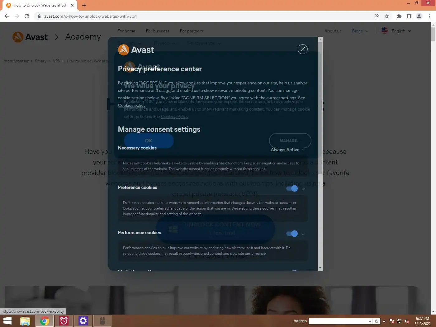Screen dimensions: 436x327
Task: Go to the Privacy breadcrumb
Action: click(x=41, y=61)
